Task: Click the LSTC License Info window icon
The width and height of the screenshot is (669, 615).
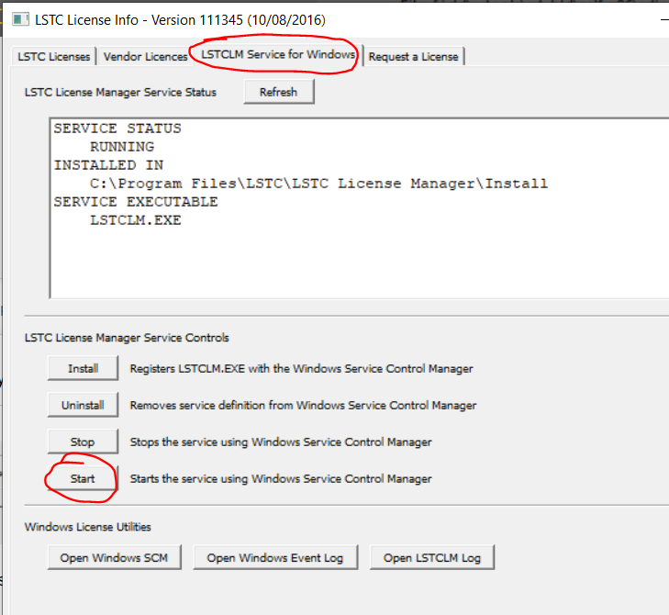Action: 20,19
